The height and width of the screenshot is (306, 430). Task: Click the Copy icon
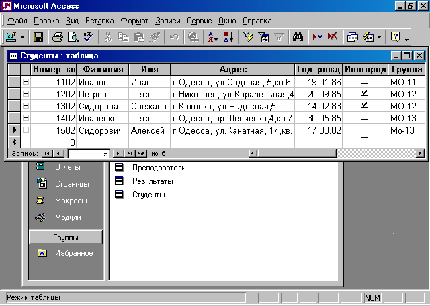(x=124, y=37)
